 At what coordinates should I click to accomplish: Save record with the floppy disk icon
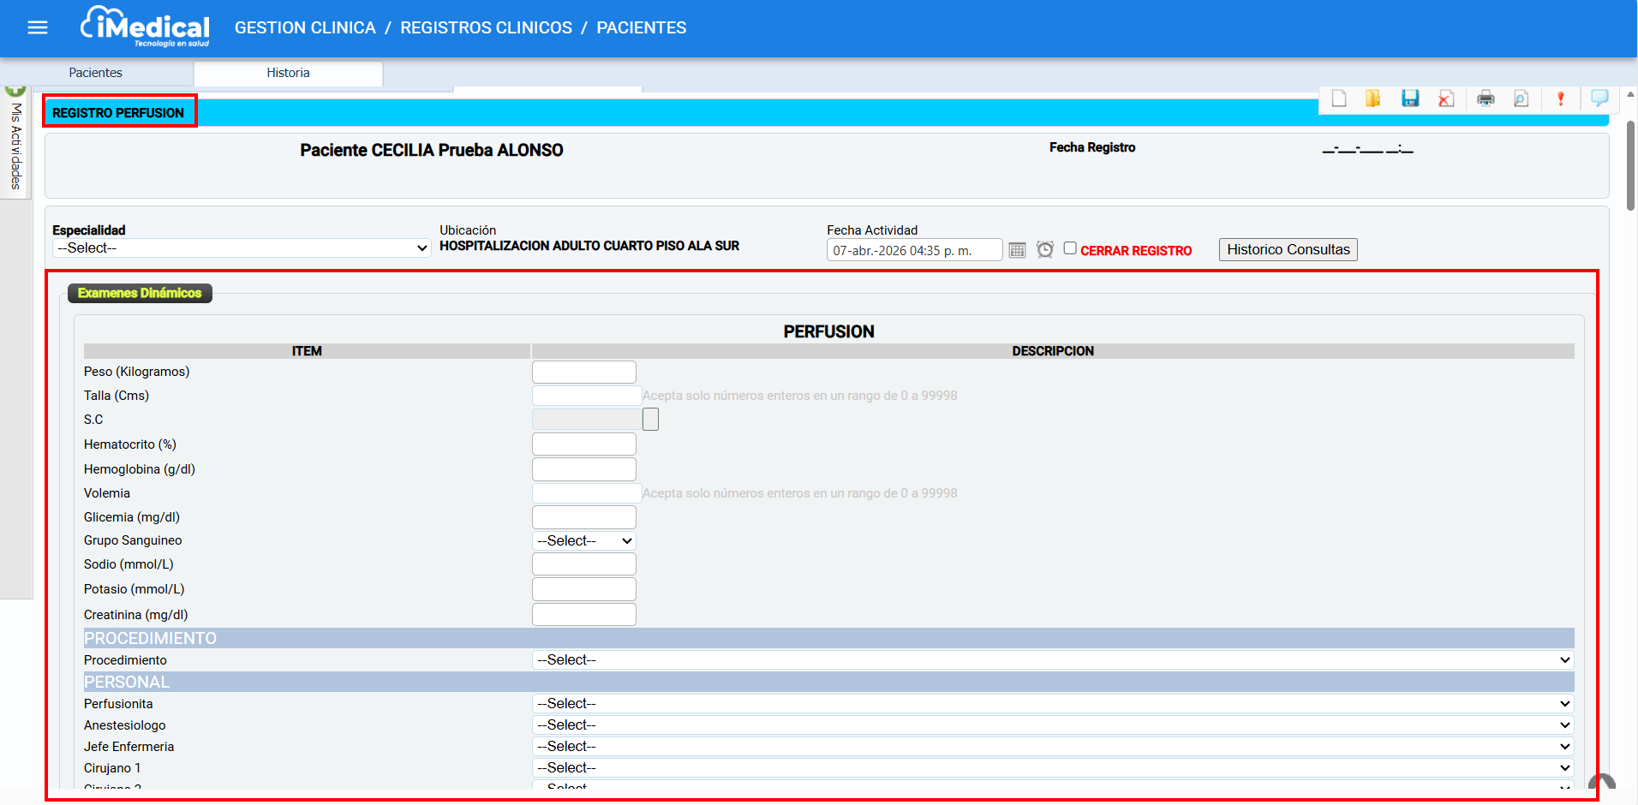(x=1410, y=98)
